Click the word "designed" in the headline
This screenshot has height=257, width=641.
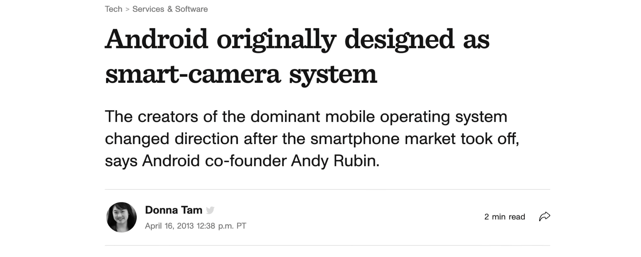(399, 39)
